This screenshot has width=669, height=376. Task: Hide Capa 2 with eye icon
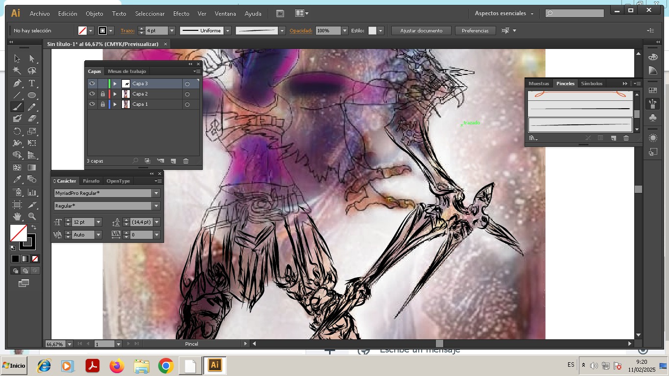coord(92,94)
